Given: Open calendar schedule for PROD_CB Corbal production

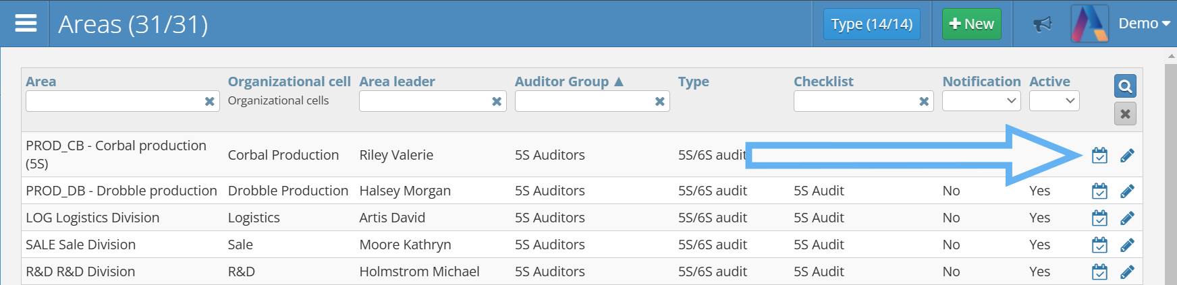Looking at the screenshot, I should click(1099, 156).
